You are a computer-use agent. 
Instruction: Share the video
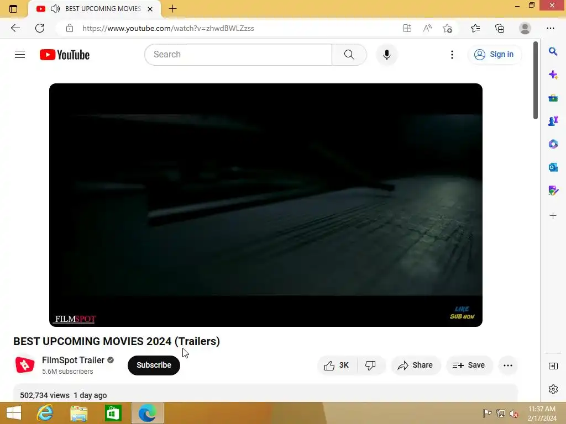(416, 365)
